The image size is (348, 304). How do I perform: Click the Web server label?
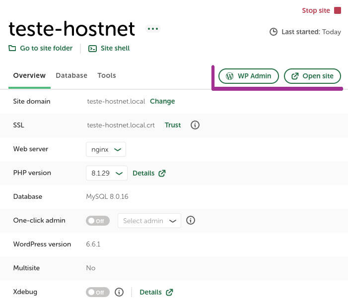click(31, 149)
